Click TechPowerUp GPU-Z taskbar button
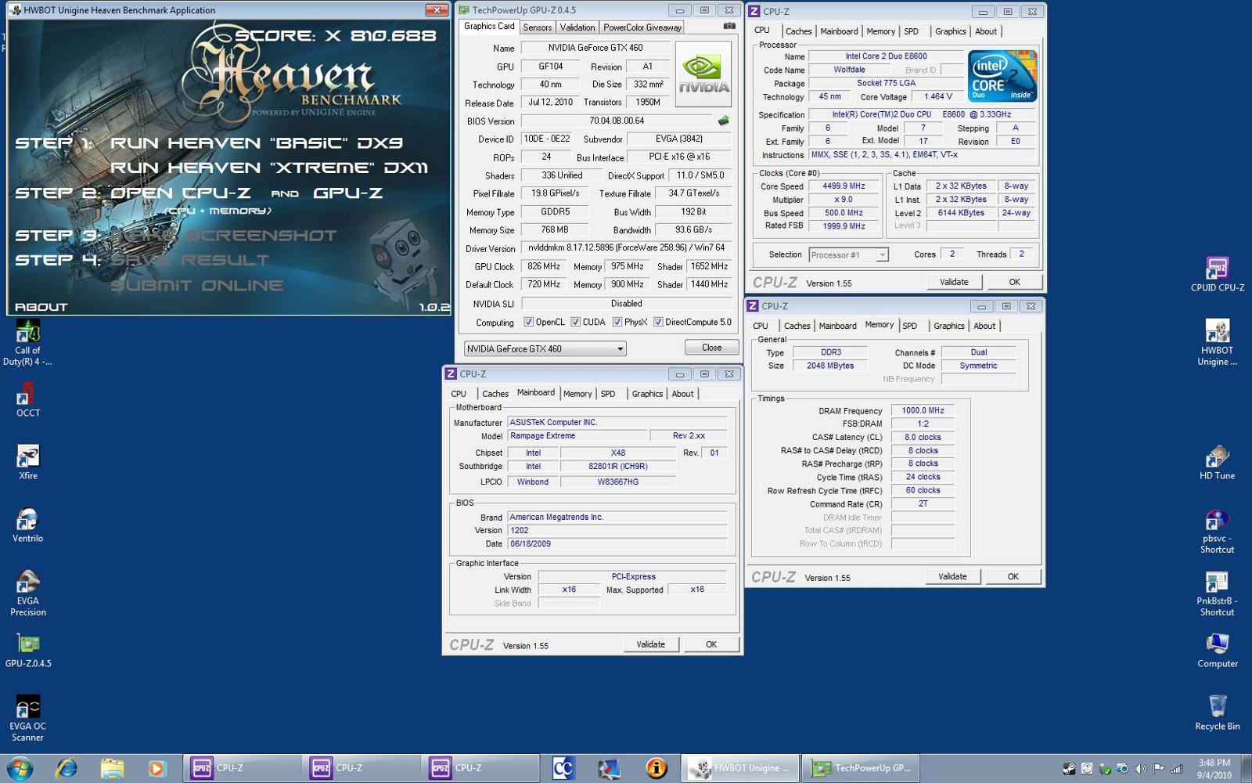Image resolution: width=1252 pixels, height=783 pixels. click(x=860, y=768)
